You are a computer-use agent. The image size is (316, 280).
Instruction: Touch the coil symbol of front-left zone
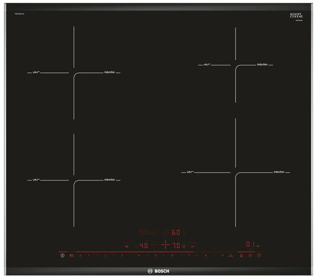[x=36, y=180]
